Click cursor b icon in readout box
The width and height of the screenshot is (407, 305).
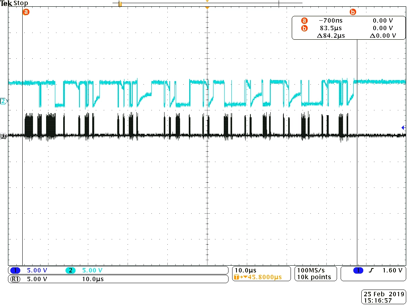pyautogui.click(x=304, y=28)
